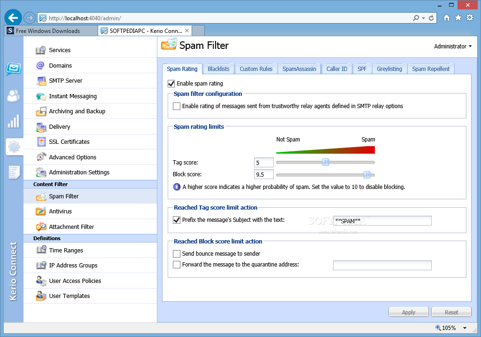Screen dimensions: 481x337
Task: Click the Domains @ icon
Action: point(40,65)
